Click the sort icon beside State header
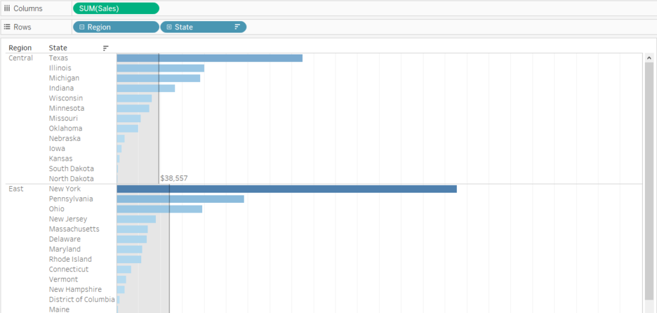 point(106,48)
